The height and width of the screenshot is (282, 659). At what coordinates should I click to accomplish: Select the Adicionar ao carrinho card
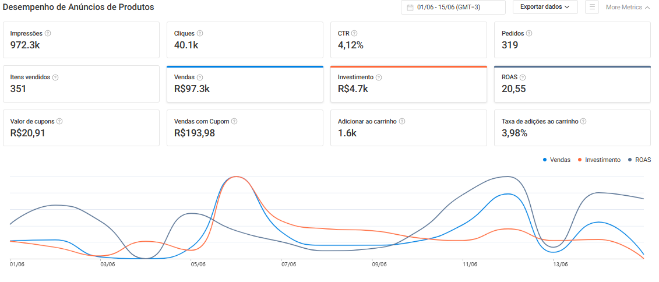408,128
